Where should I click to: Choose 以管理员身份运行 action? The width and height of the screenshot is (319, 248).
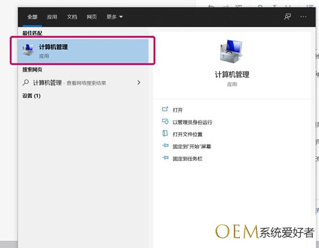[192, 122]
